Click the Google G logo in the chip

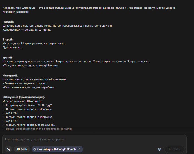tap(35, 149)
